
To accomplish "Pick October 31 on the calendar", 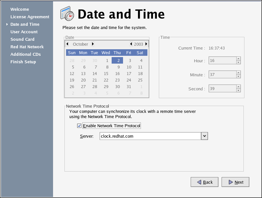I will pos(129,87).
